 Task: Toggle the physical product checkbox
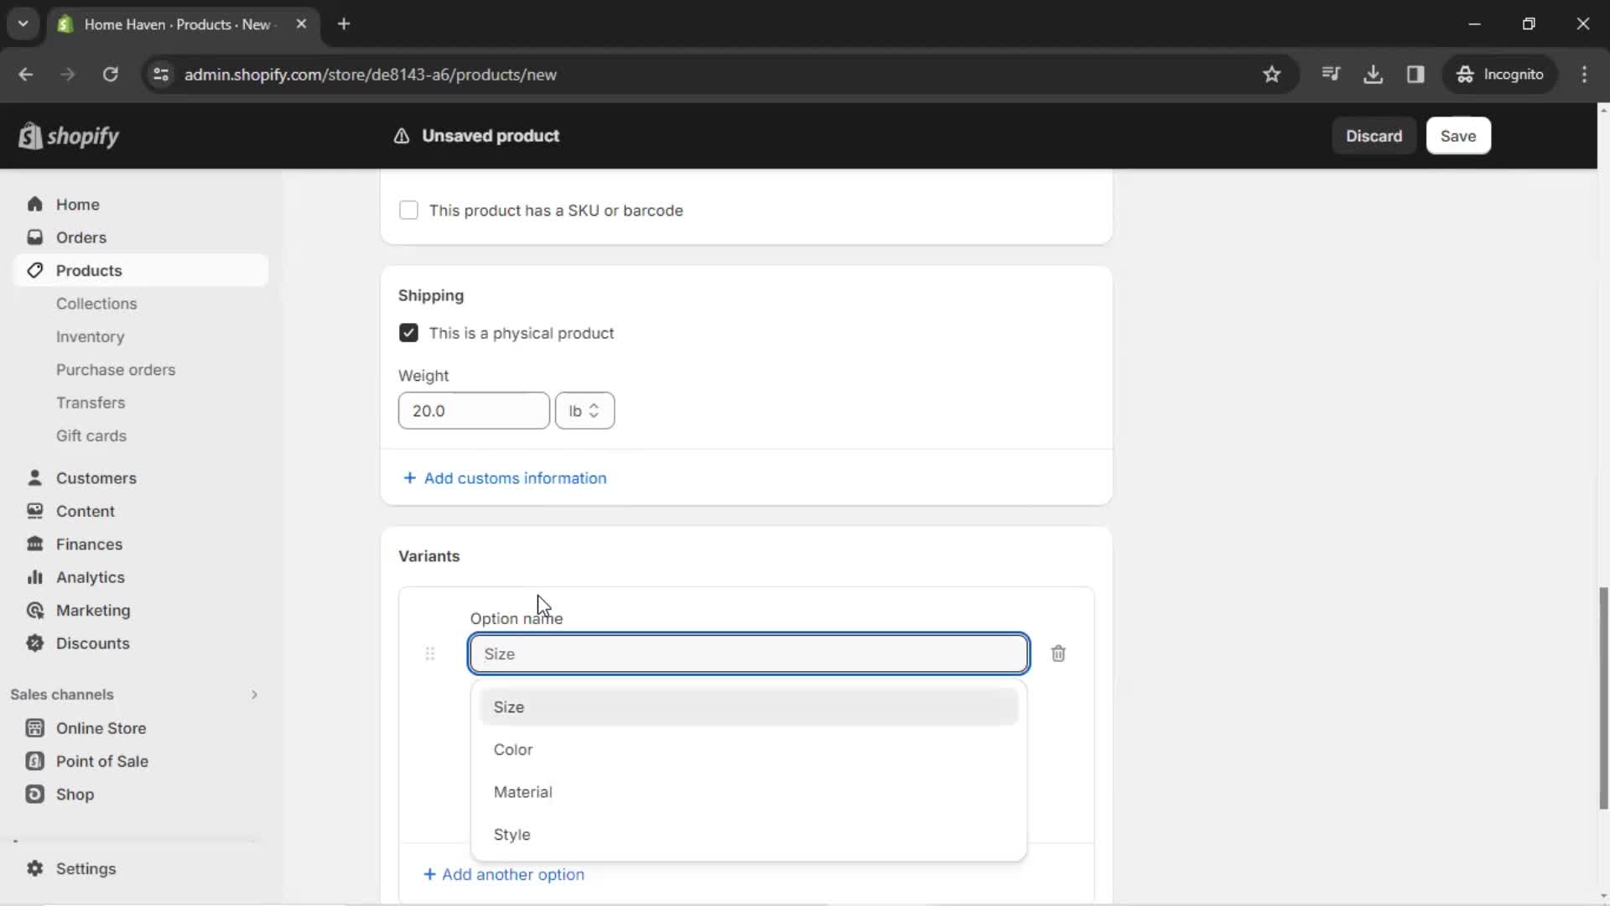click(408, 333)
